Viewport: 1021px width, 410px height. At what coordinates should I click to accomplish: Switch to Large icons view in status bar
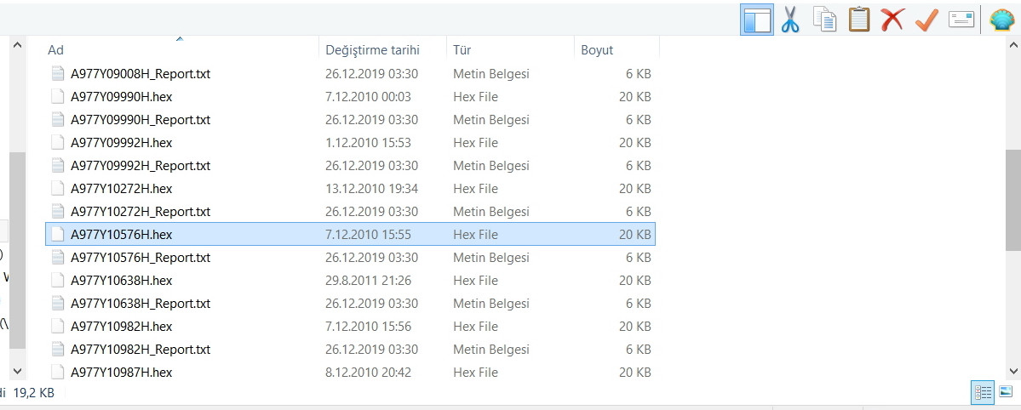[1006, 392]
